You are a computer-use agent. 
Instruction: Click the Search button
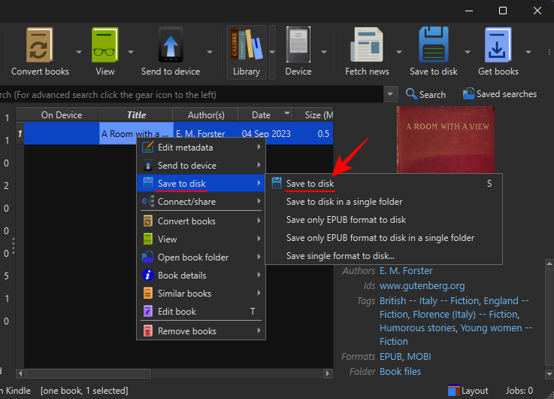425,94
